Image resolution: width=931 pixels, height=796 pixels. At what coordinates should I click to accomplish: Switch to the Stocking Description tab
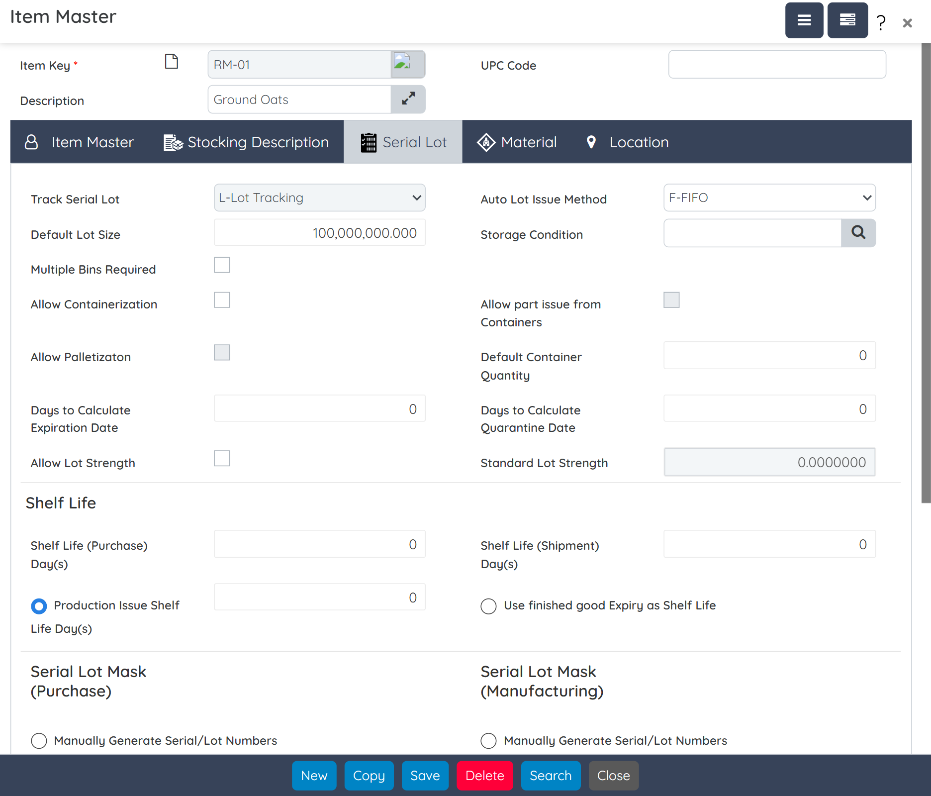(x=258, y=142)
